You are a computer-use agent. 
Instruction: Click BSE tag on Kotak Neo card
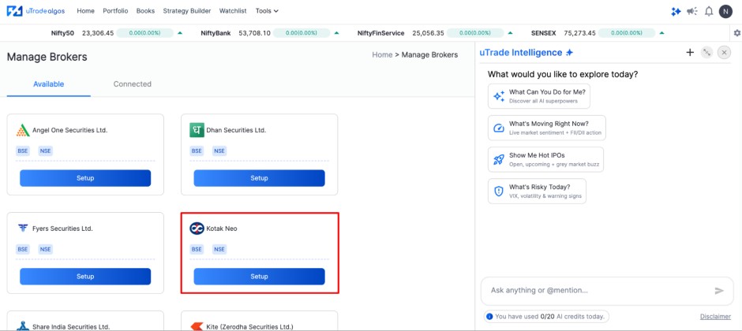coord(197,249)
